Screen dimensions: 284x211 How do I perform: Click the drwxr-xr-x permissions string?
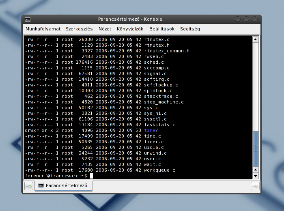click(x=39, y=130)
